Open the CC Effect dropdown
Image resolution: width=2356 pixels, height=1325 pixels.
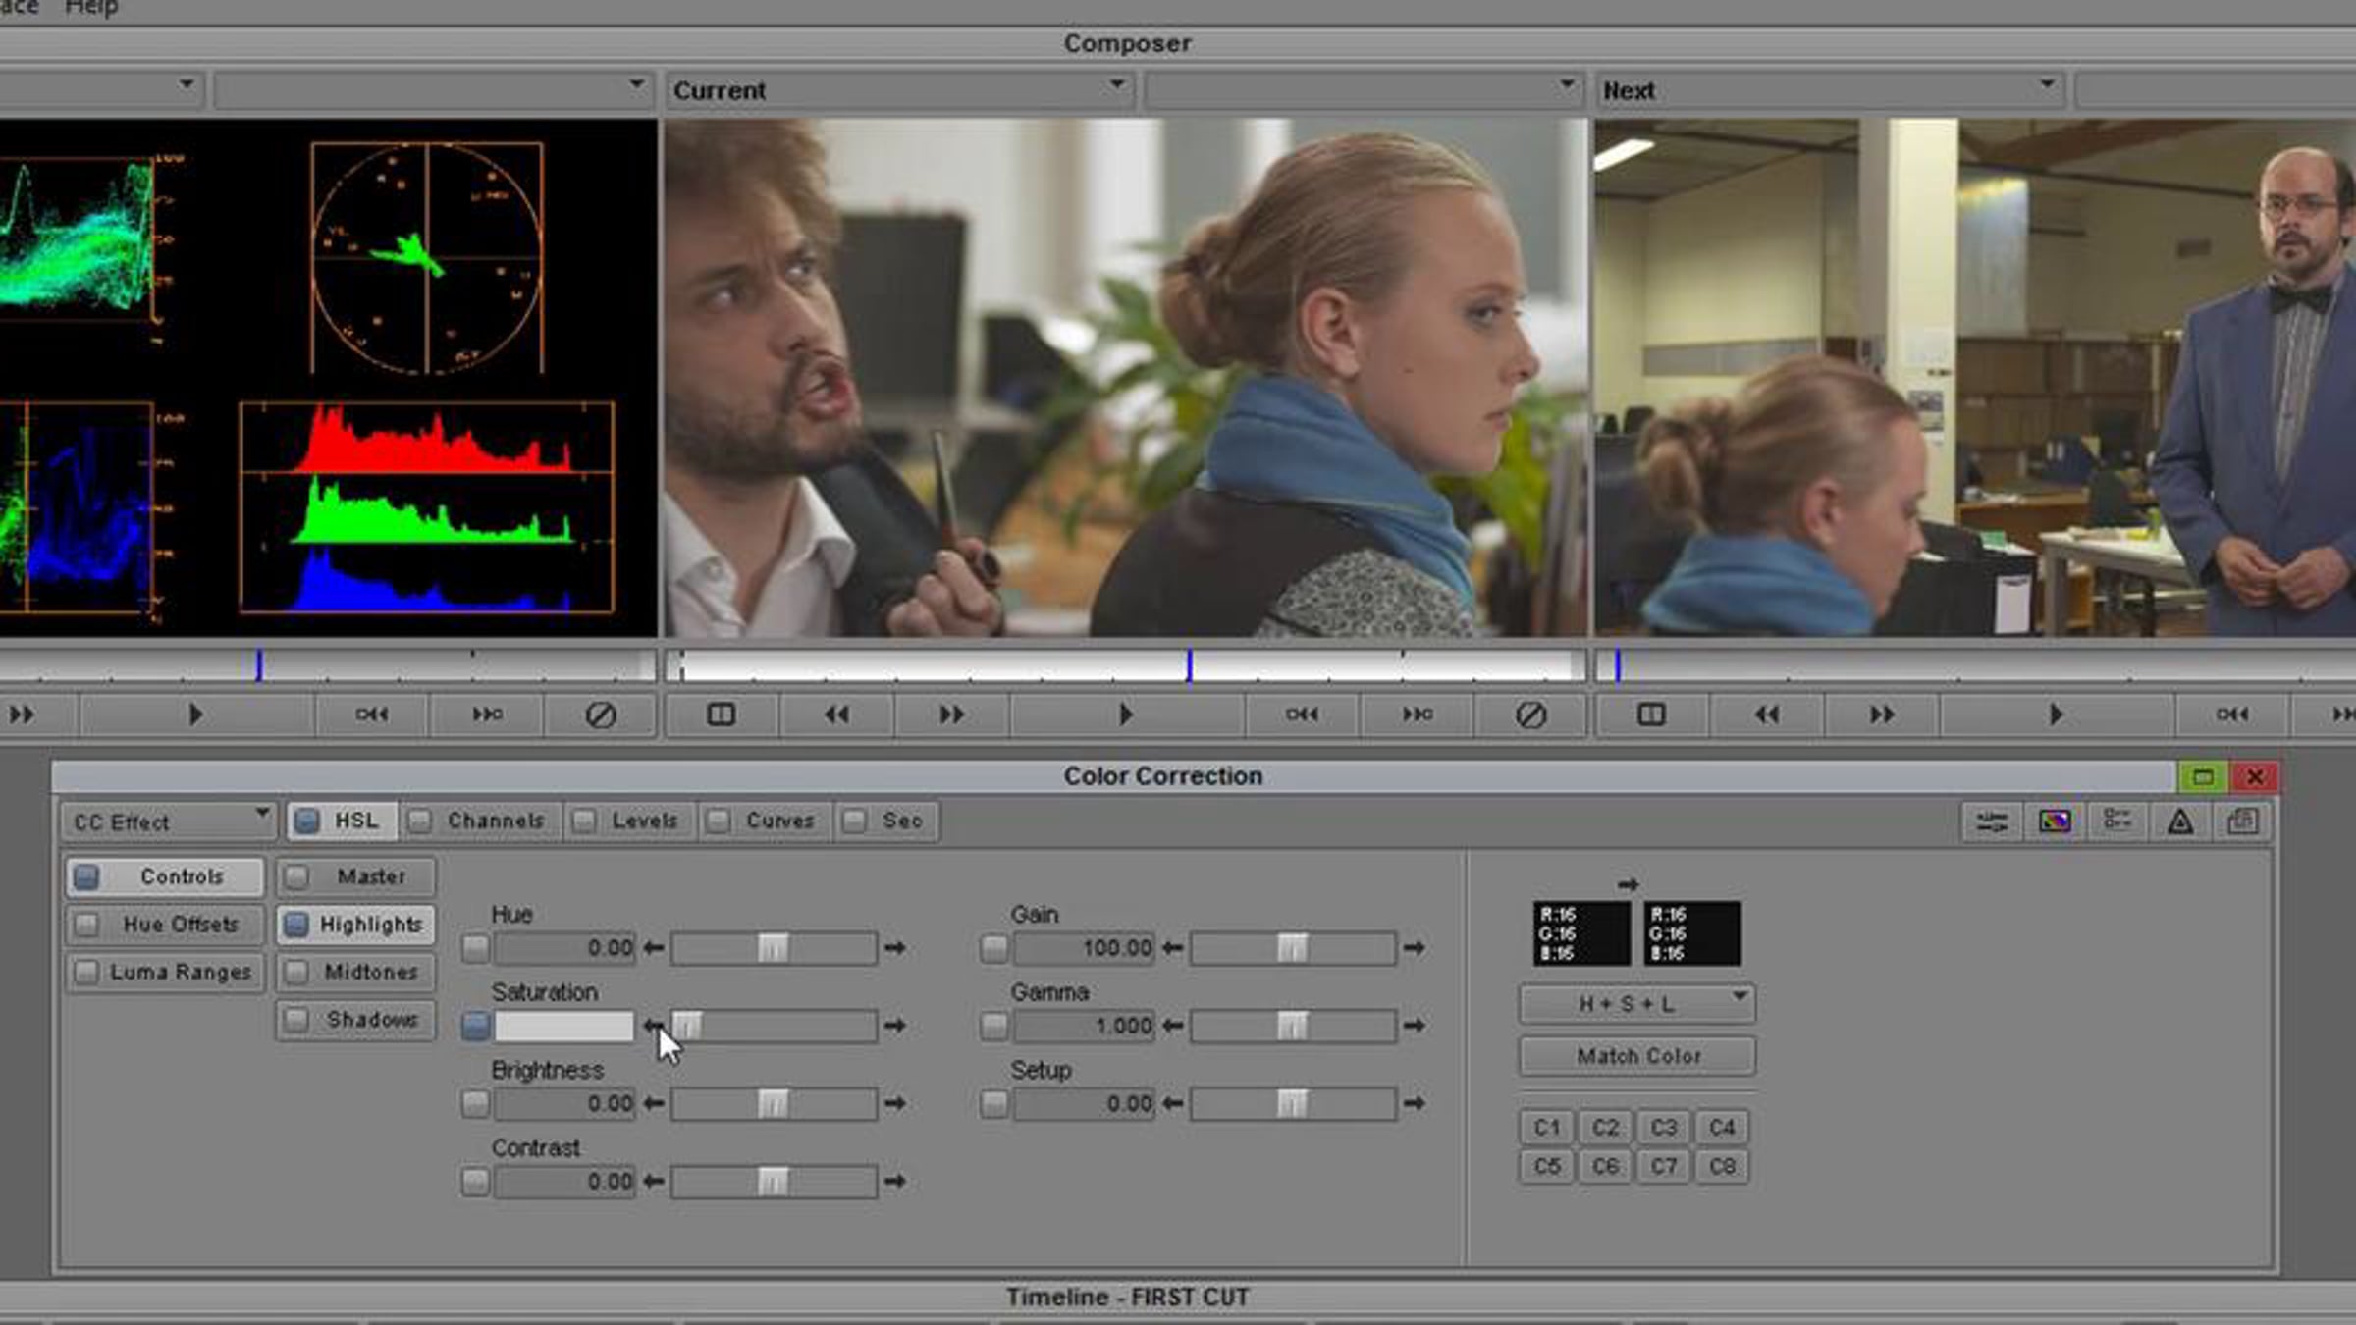coord(169,821)
